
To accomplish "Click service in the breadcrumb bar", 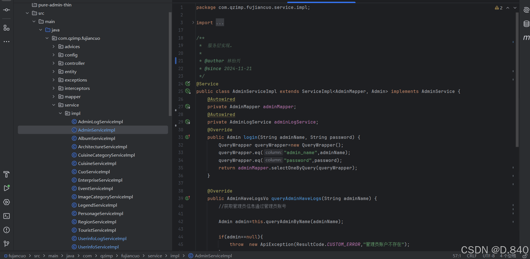I will (x=155, y=256).
